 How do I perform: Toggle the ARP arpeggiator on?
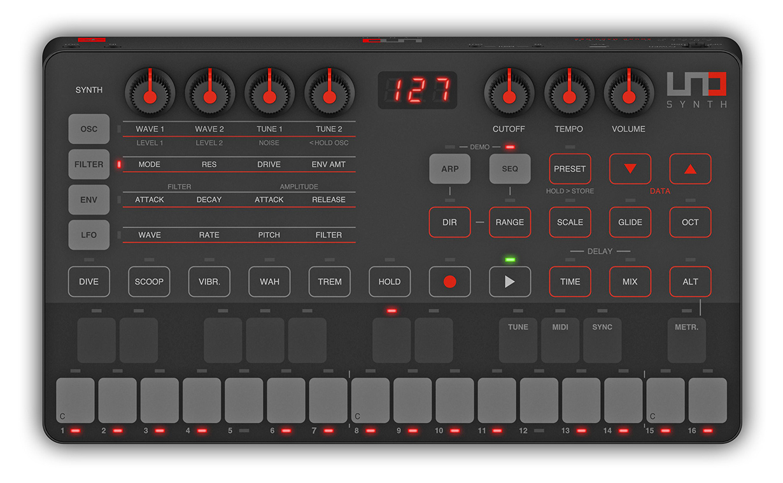[x=449, y=168]
